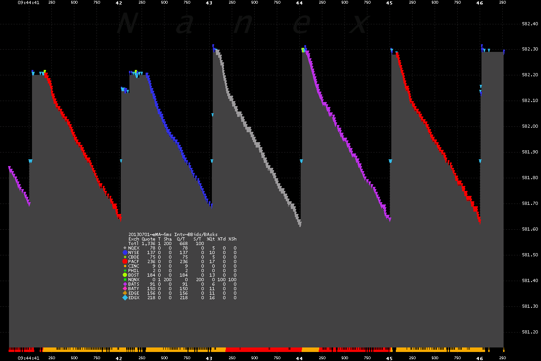Screen dimensions: 541x361
Task: Select the PACF exchange name
Action: 134,262
